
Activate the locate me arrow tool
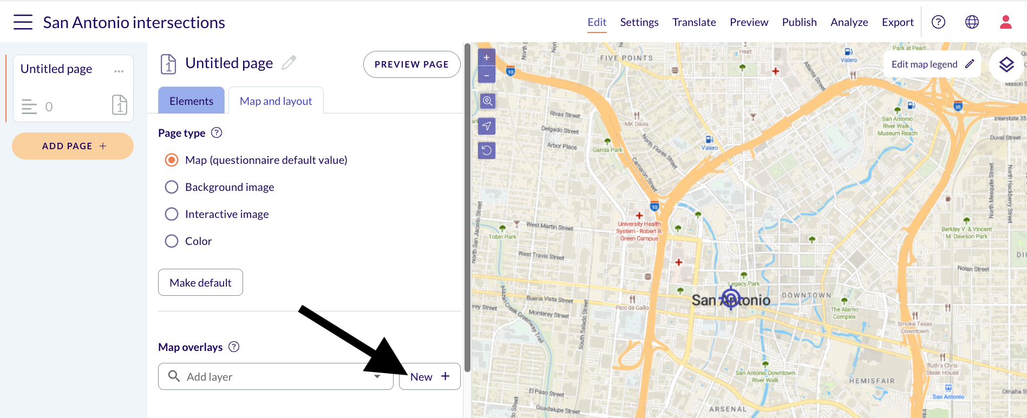pos(487,126)
